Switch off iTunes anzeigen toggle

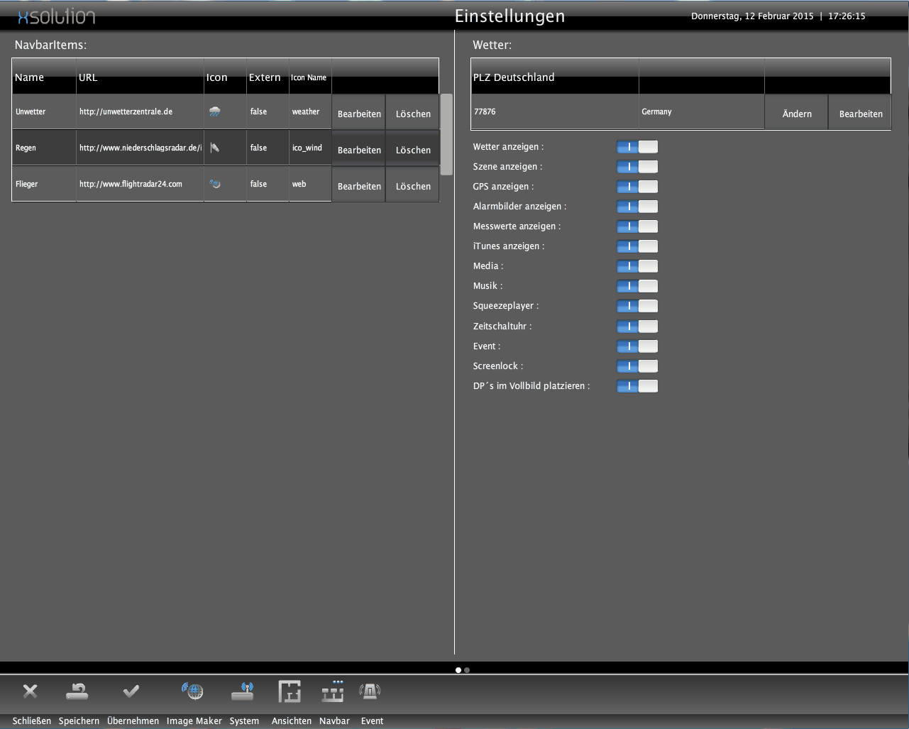click(x=637, y=246)
